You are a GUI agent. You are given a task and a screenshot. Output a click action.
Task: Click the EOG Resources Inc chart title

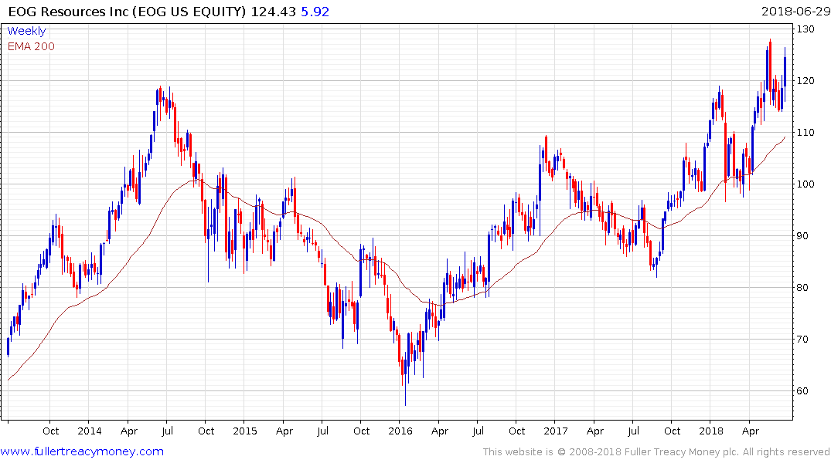click(x=128, y=12)
